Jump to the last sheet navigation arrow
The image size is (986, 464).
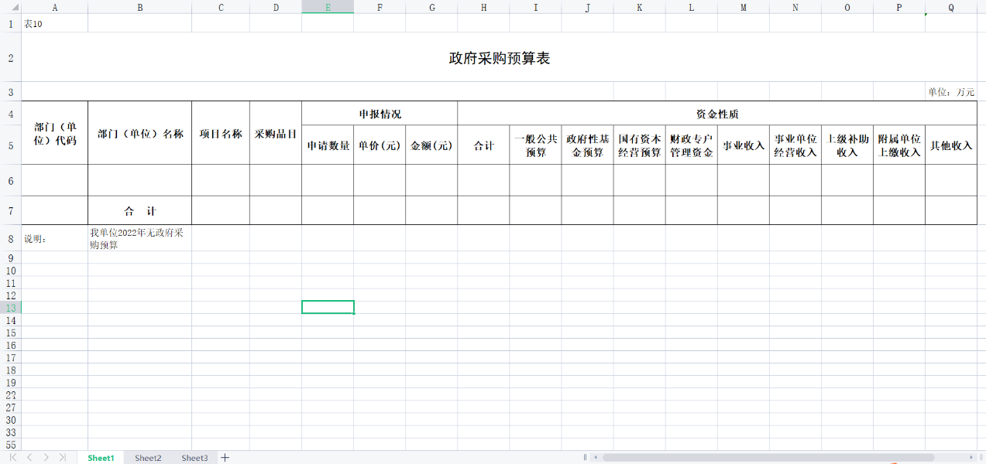(62, 457)
